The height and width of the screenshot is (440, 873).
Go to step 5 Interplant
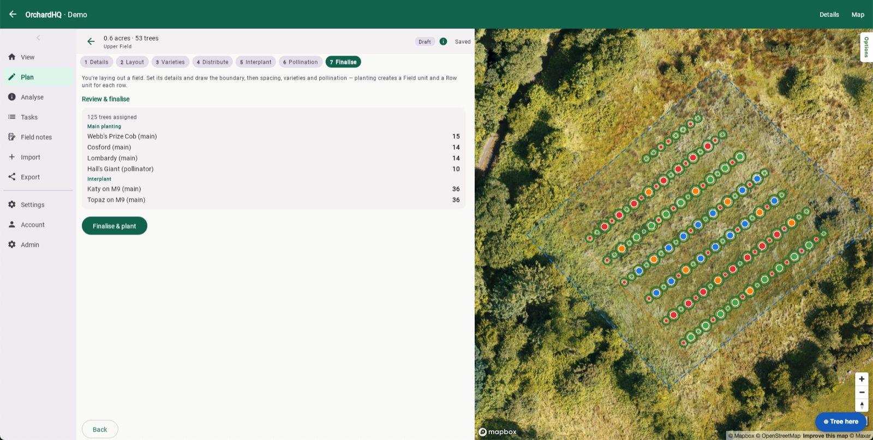pyautogui.click(x=256, y=62)
